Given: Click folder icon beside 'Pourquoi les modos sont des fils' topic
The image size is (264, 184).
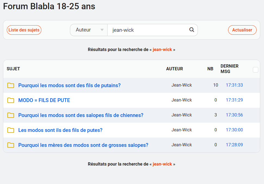Looking at the screenshot, I should 11,85.
